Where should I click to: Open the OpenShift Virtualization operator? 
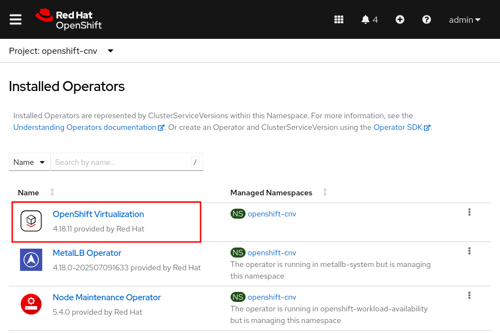point(98,214)
